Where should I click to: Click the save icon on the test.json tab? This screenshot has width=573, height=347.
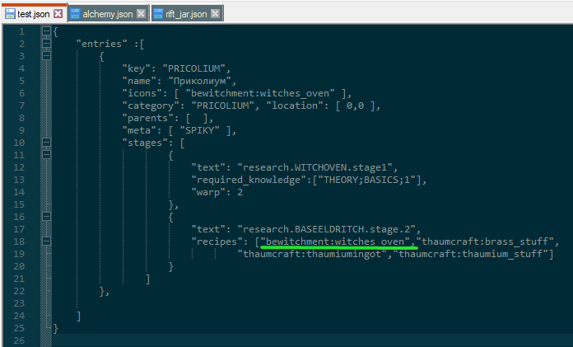(10, 14)
